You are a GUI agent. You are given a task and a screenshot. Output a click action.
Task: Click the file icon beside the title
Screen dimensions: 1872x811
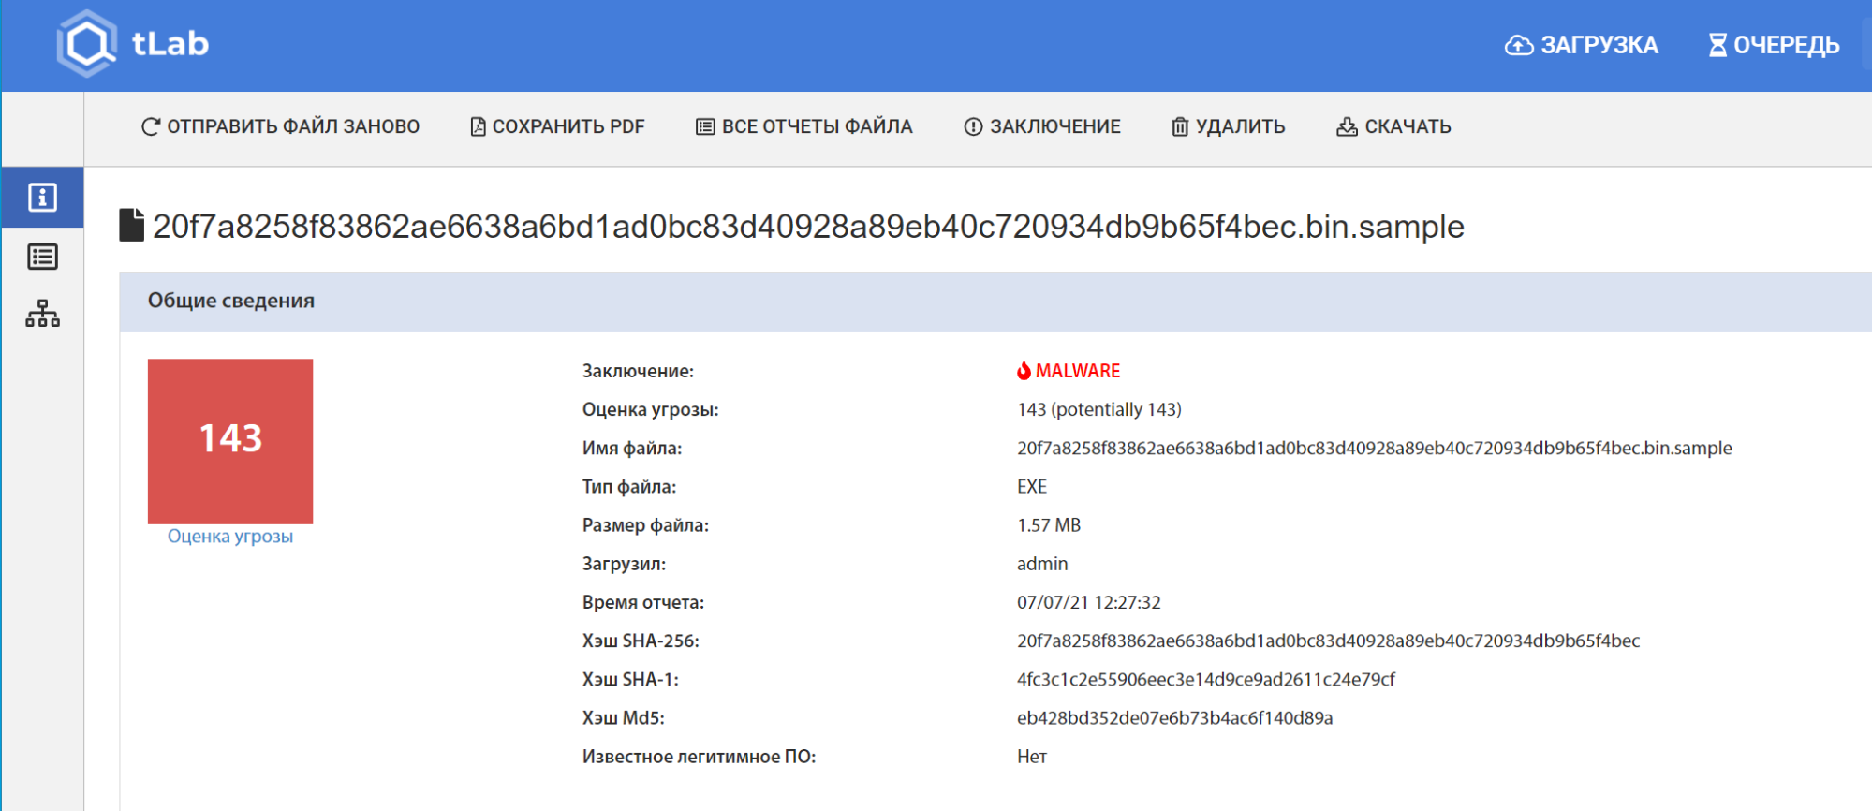pos(131,226)
